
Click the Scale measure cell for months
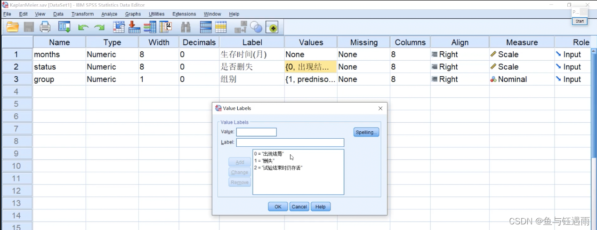522,55
